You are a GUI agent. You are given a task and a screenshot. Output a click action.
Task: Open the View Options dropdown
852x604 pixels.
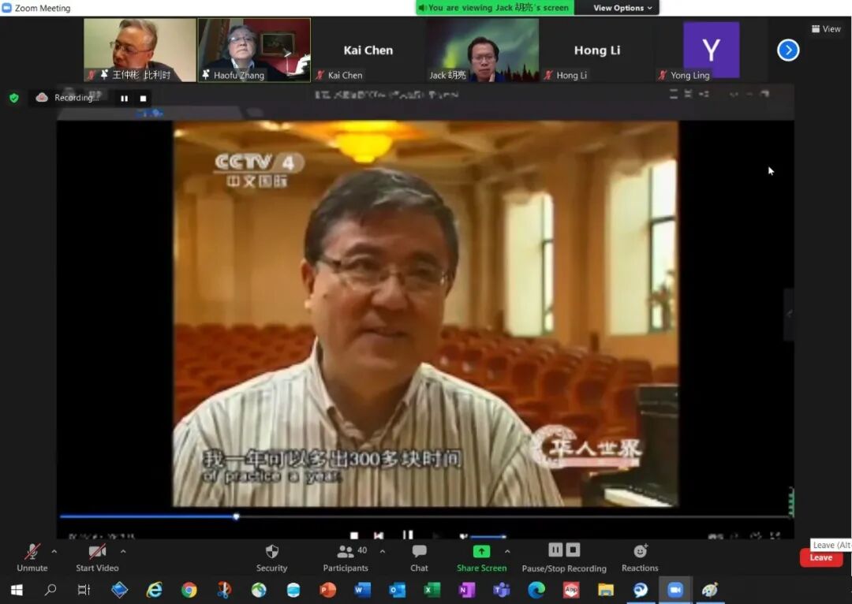(x=622, y=8)
